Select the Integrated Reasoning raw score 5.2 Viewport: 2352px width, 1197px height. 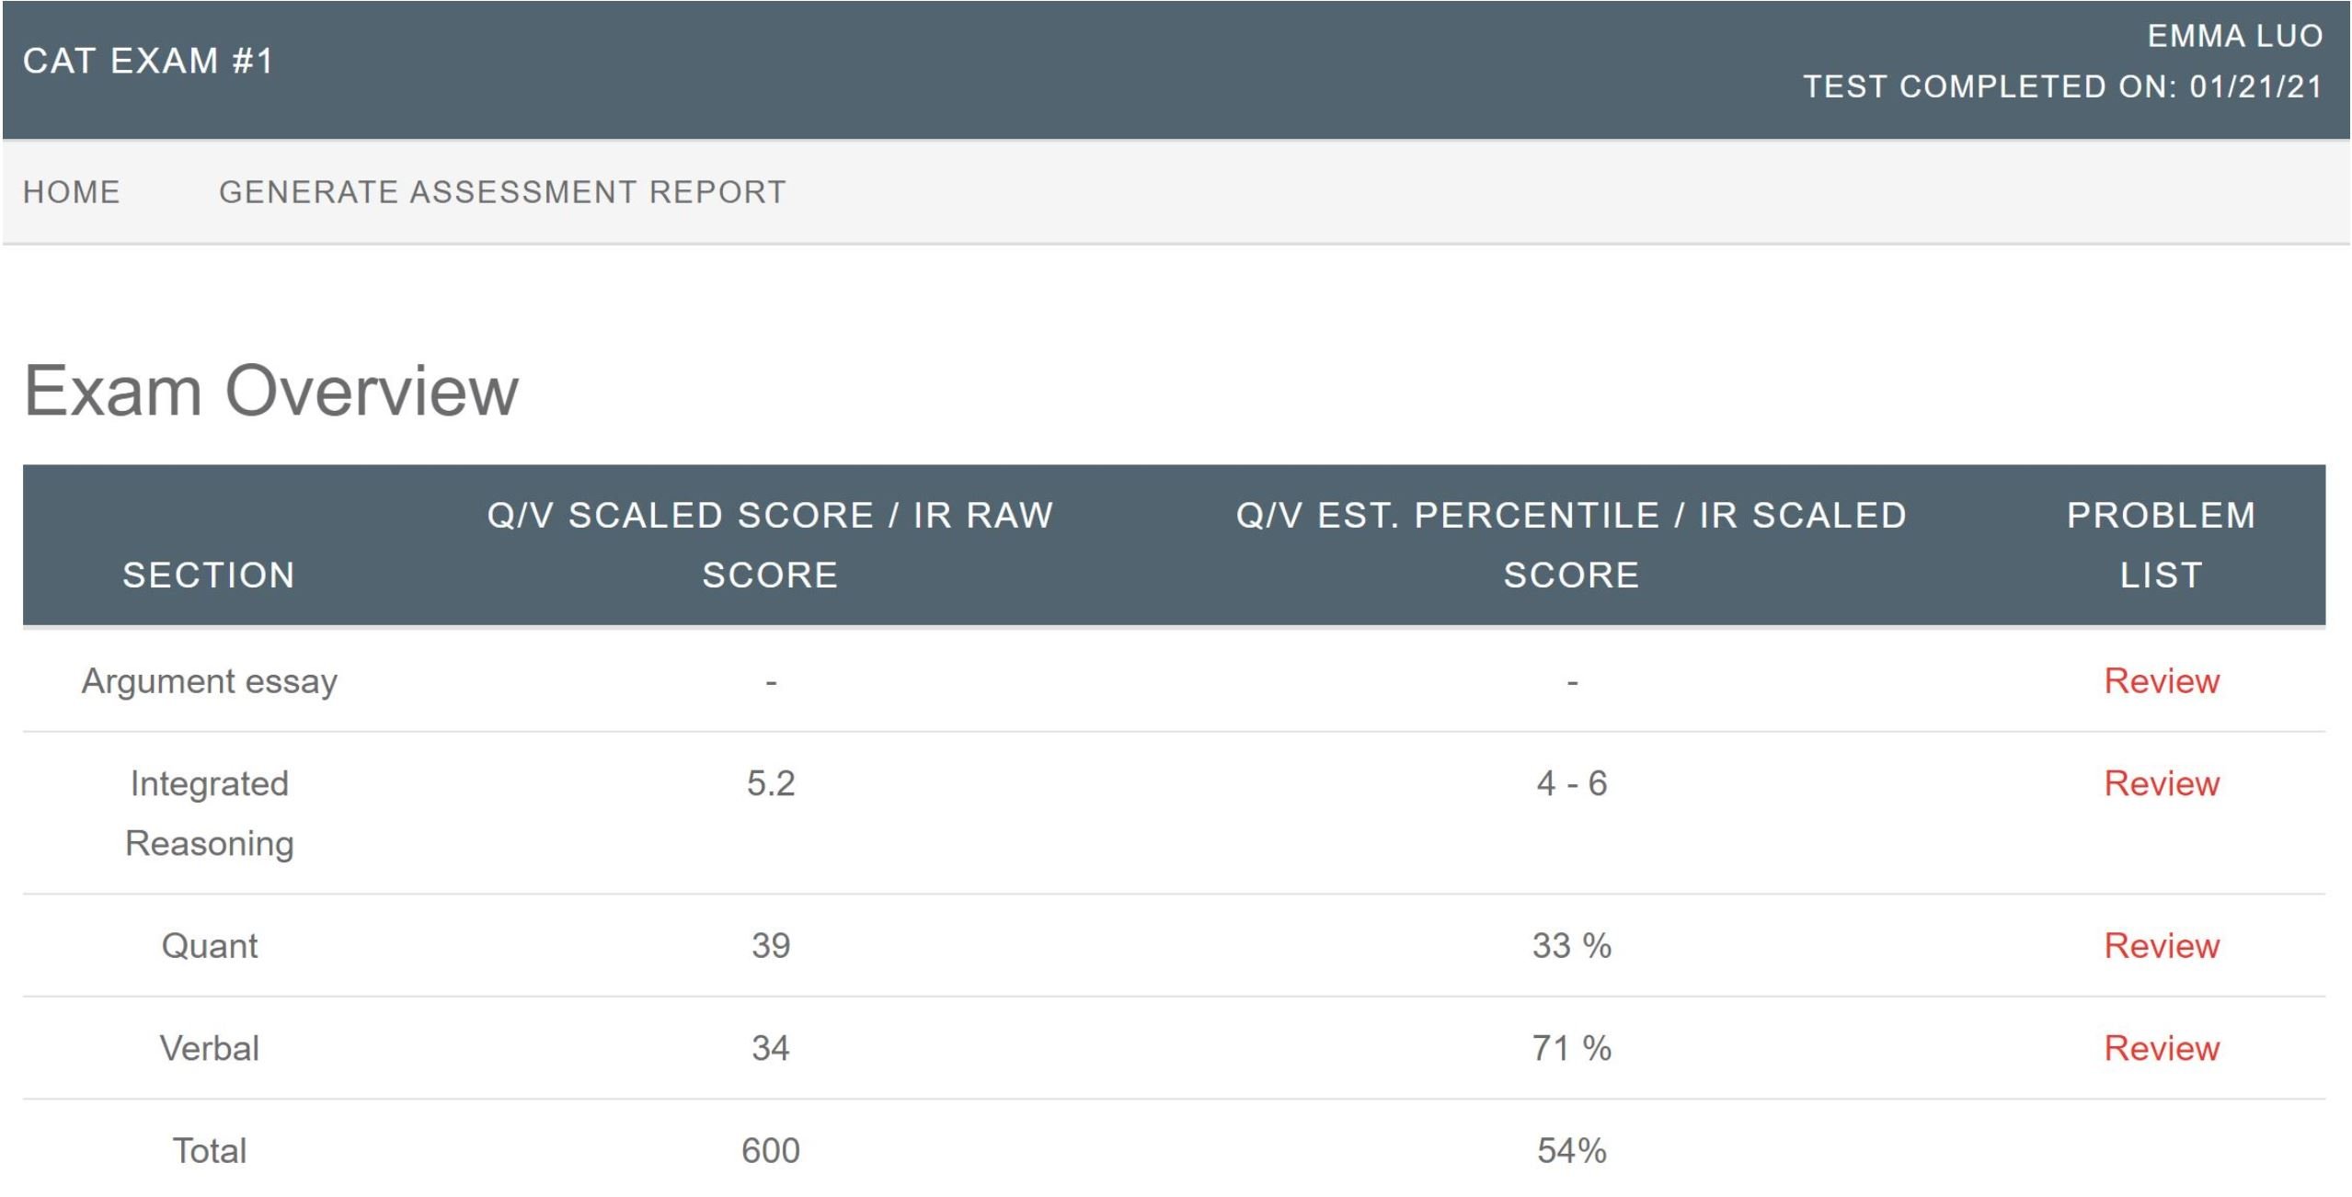[x=771, y=784]
